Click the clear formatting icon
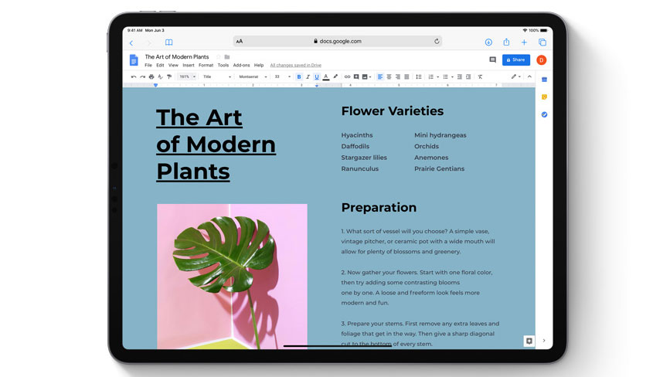 coord(480,76)
